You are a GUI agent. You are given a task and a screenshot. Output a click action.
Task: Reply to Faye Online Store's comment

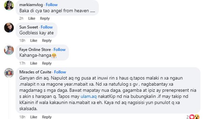click(47, 63)
